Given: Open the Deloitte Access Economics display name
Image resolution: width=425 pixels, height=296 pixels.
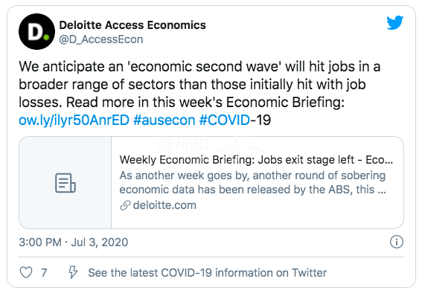Looking at the screenshot, I should 132,25.
